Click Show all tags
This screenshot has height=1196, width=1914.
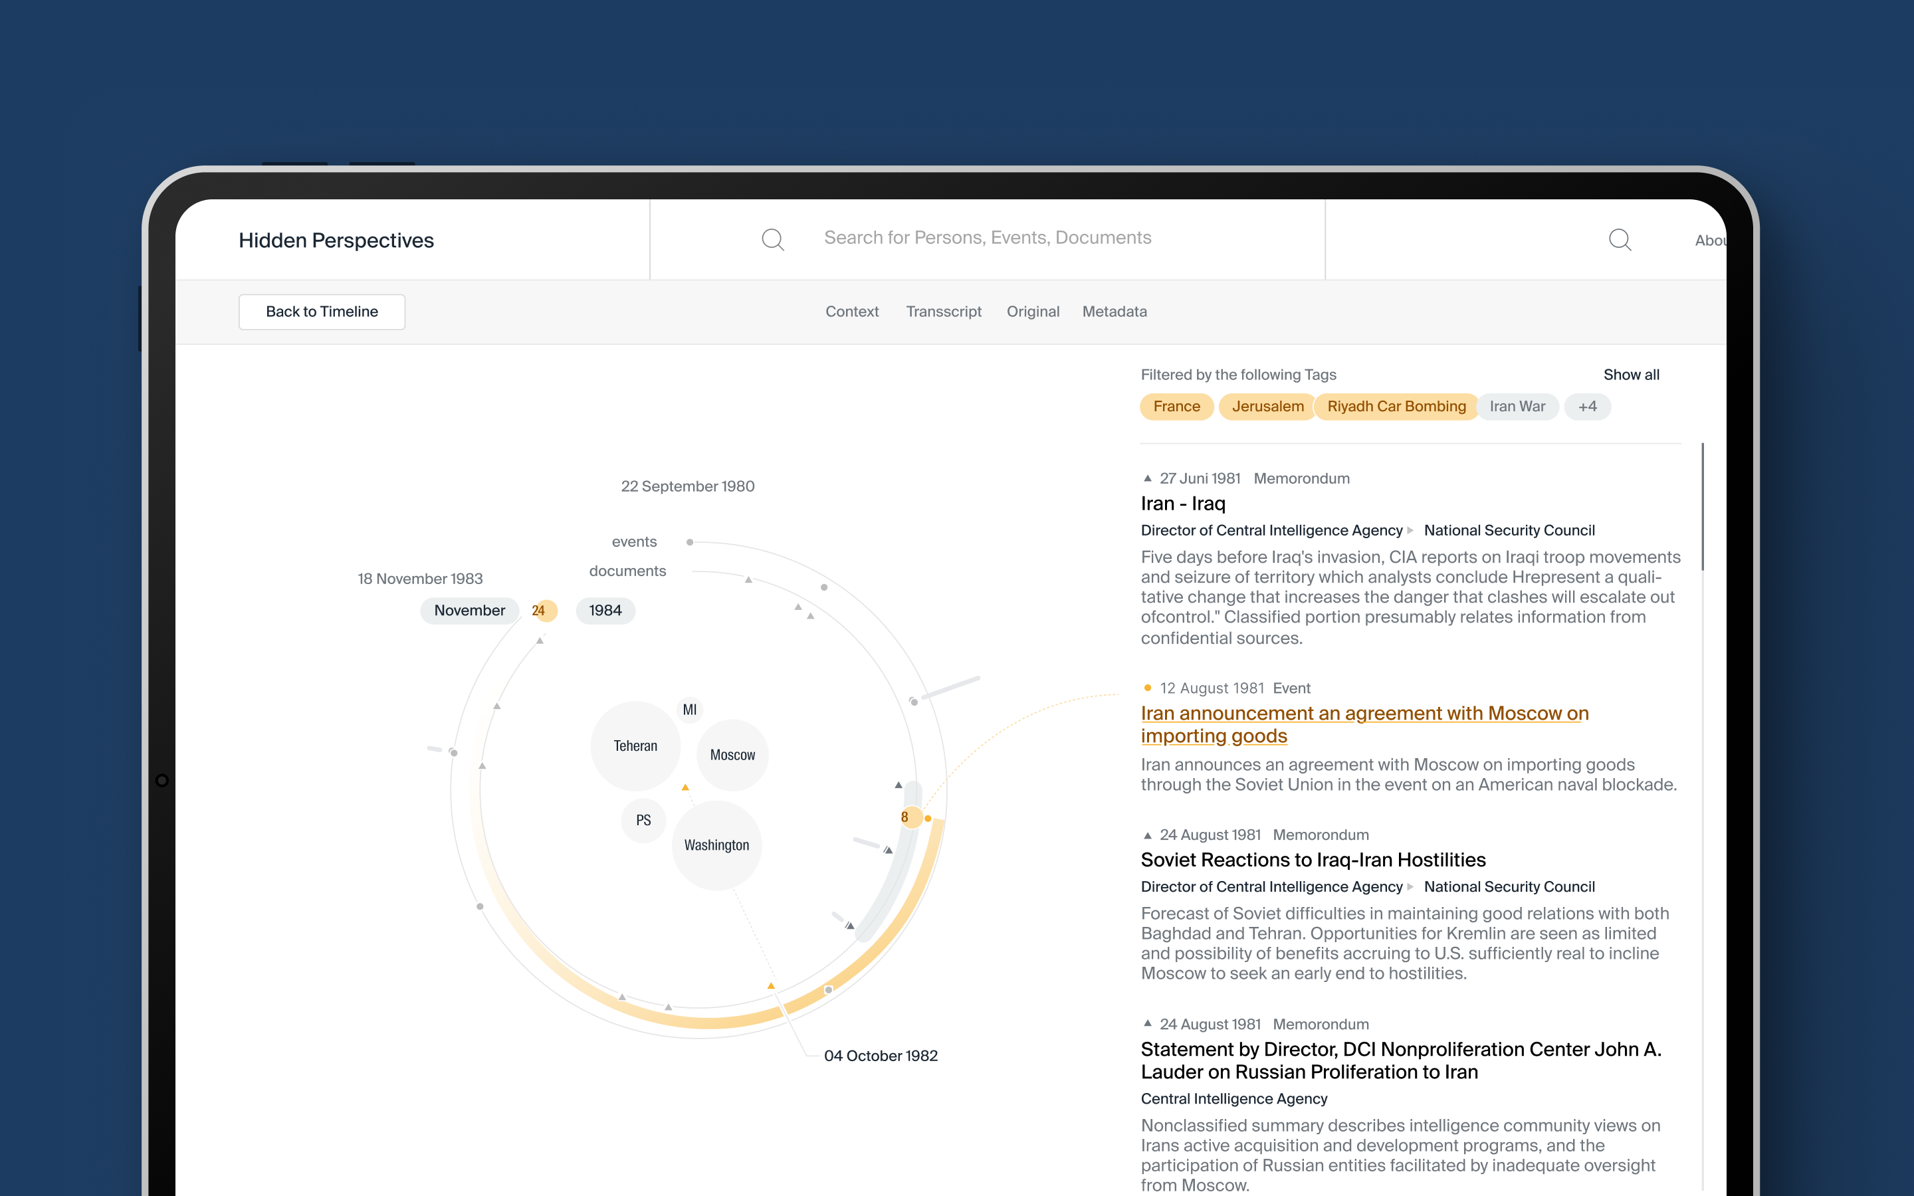[1631, 375]
